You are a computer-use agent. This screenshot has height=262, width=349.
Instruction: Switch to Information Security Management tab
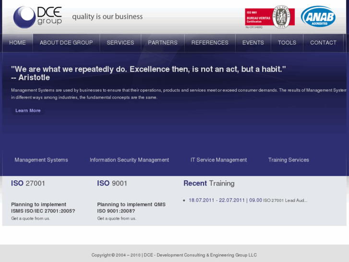[129, 160]
